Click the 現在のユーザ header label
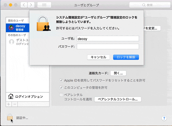This screenshot has width=172, height=126. coord(16,21)
